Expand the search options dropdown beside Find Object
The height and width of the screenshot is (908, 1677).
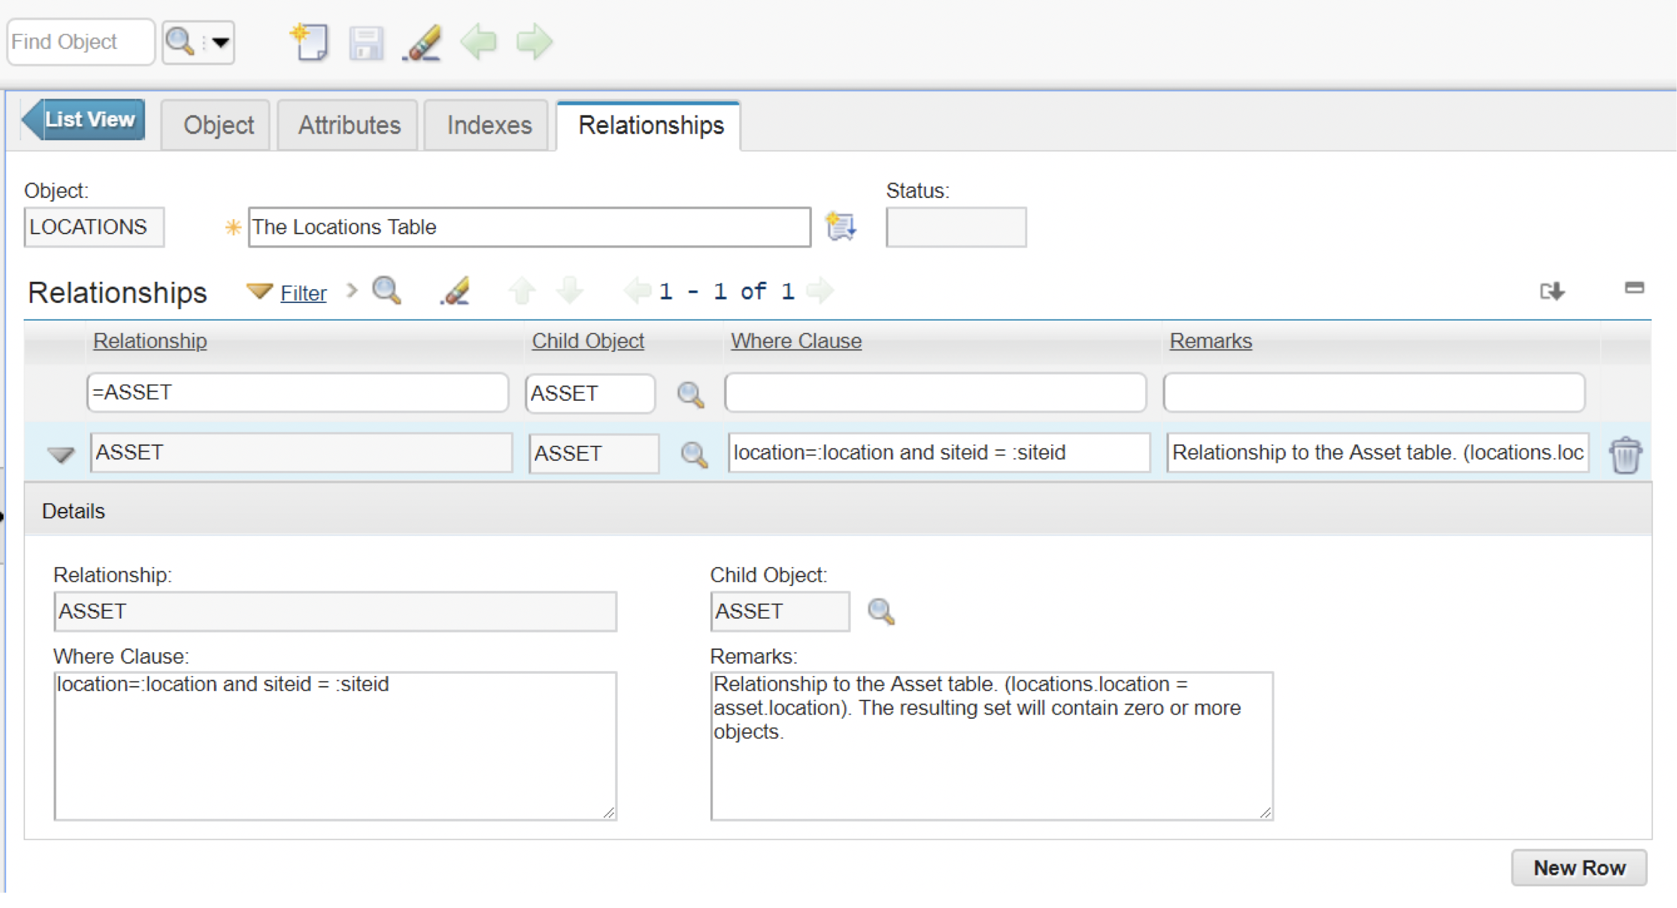point(220,42)
